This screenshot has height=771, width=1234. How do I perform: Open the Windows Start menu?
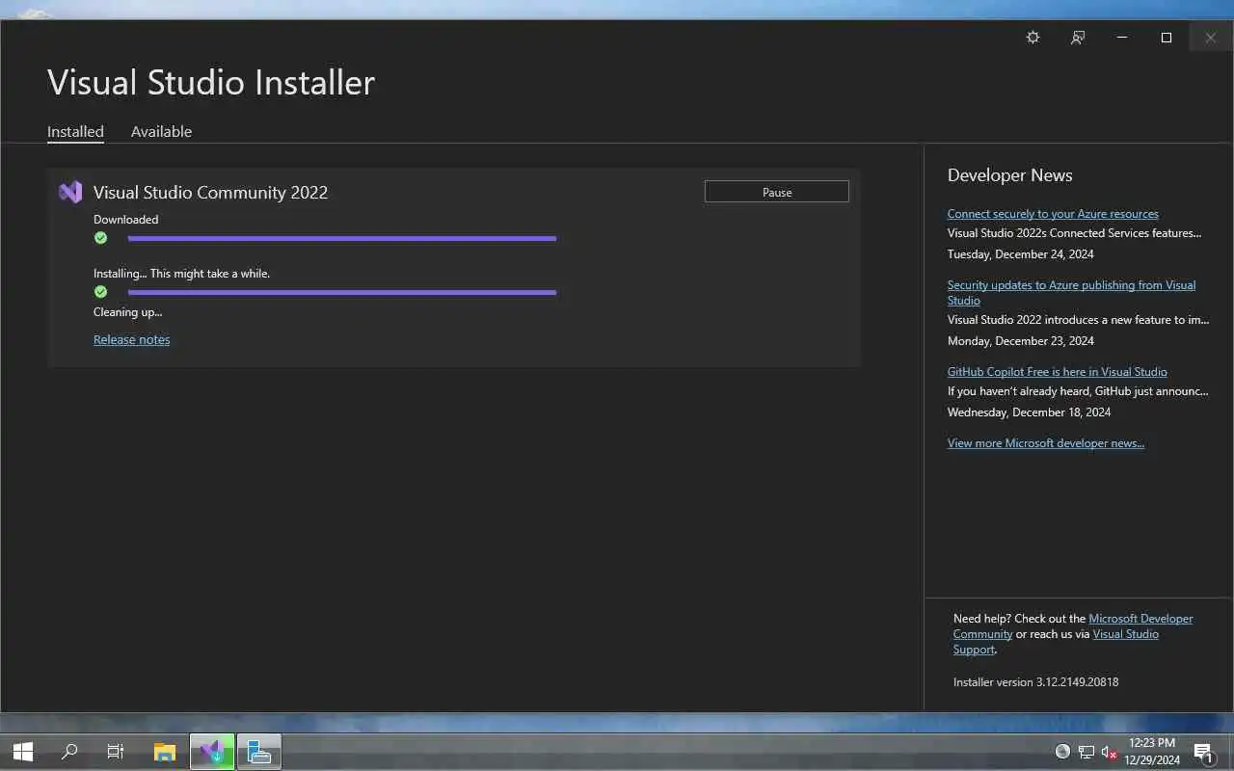tap(23, 752)
